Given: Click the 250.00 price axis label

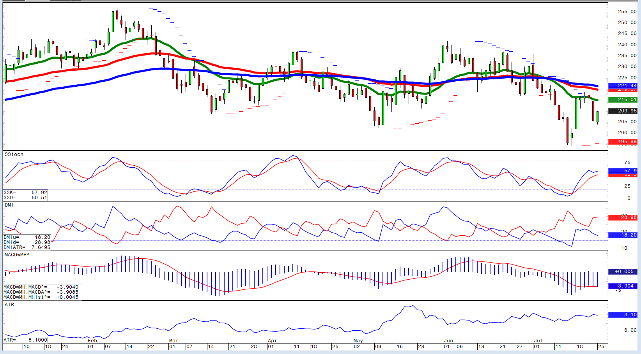Looking at the screenshot, I should [x=627, y=23].
